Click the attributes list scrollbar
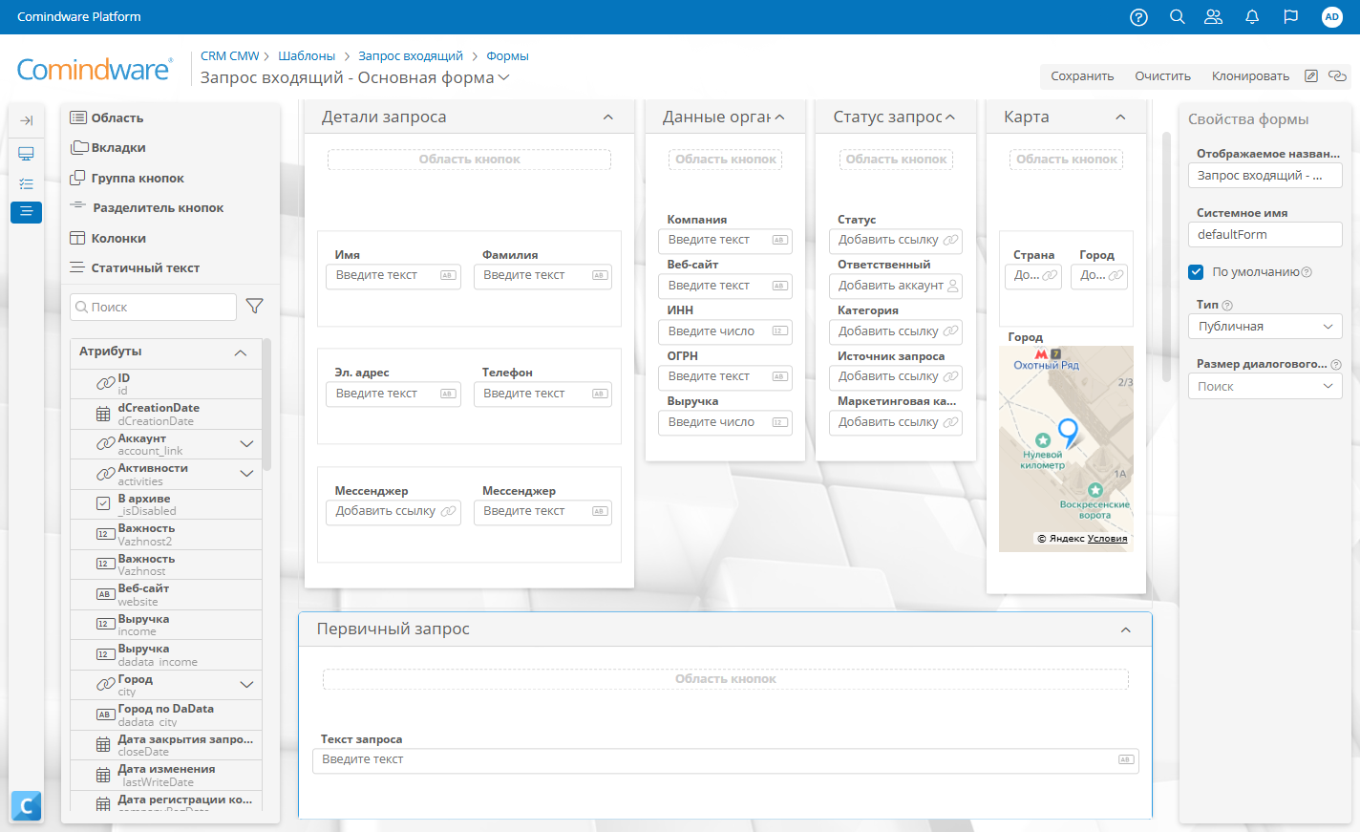 [267, 405]
